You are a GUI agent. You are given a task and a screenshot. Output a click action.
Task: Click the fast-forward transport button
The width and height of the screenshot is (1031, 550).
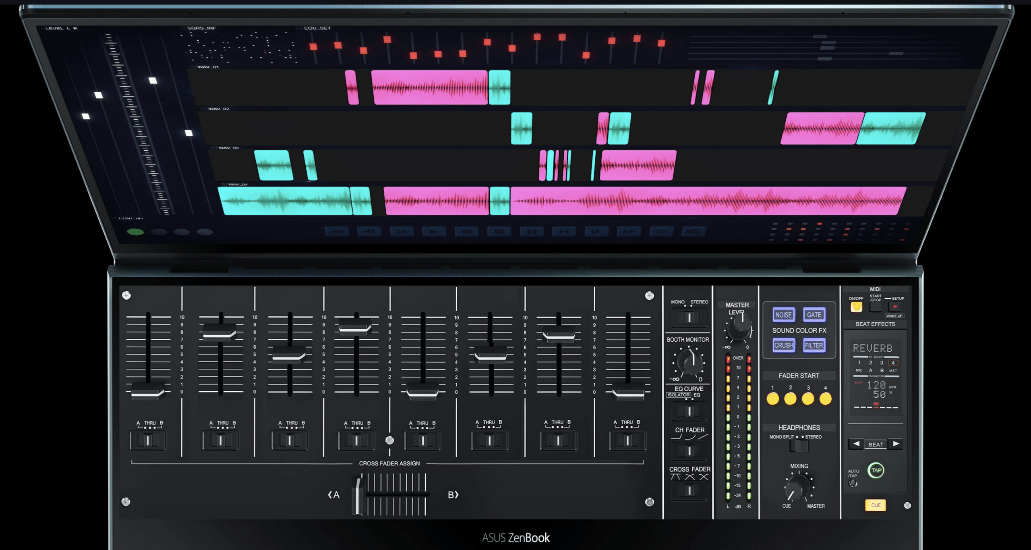coord(629,232)
